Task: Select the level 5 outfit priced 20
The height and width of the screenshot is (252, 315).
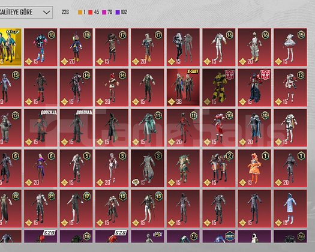Action: pyautogui.click(x=112, y=168)
